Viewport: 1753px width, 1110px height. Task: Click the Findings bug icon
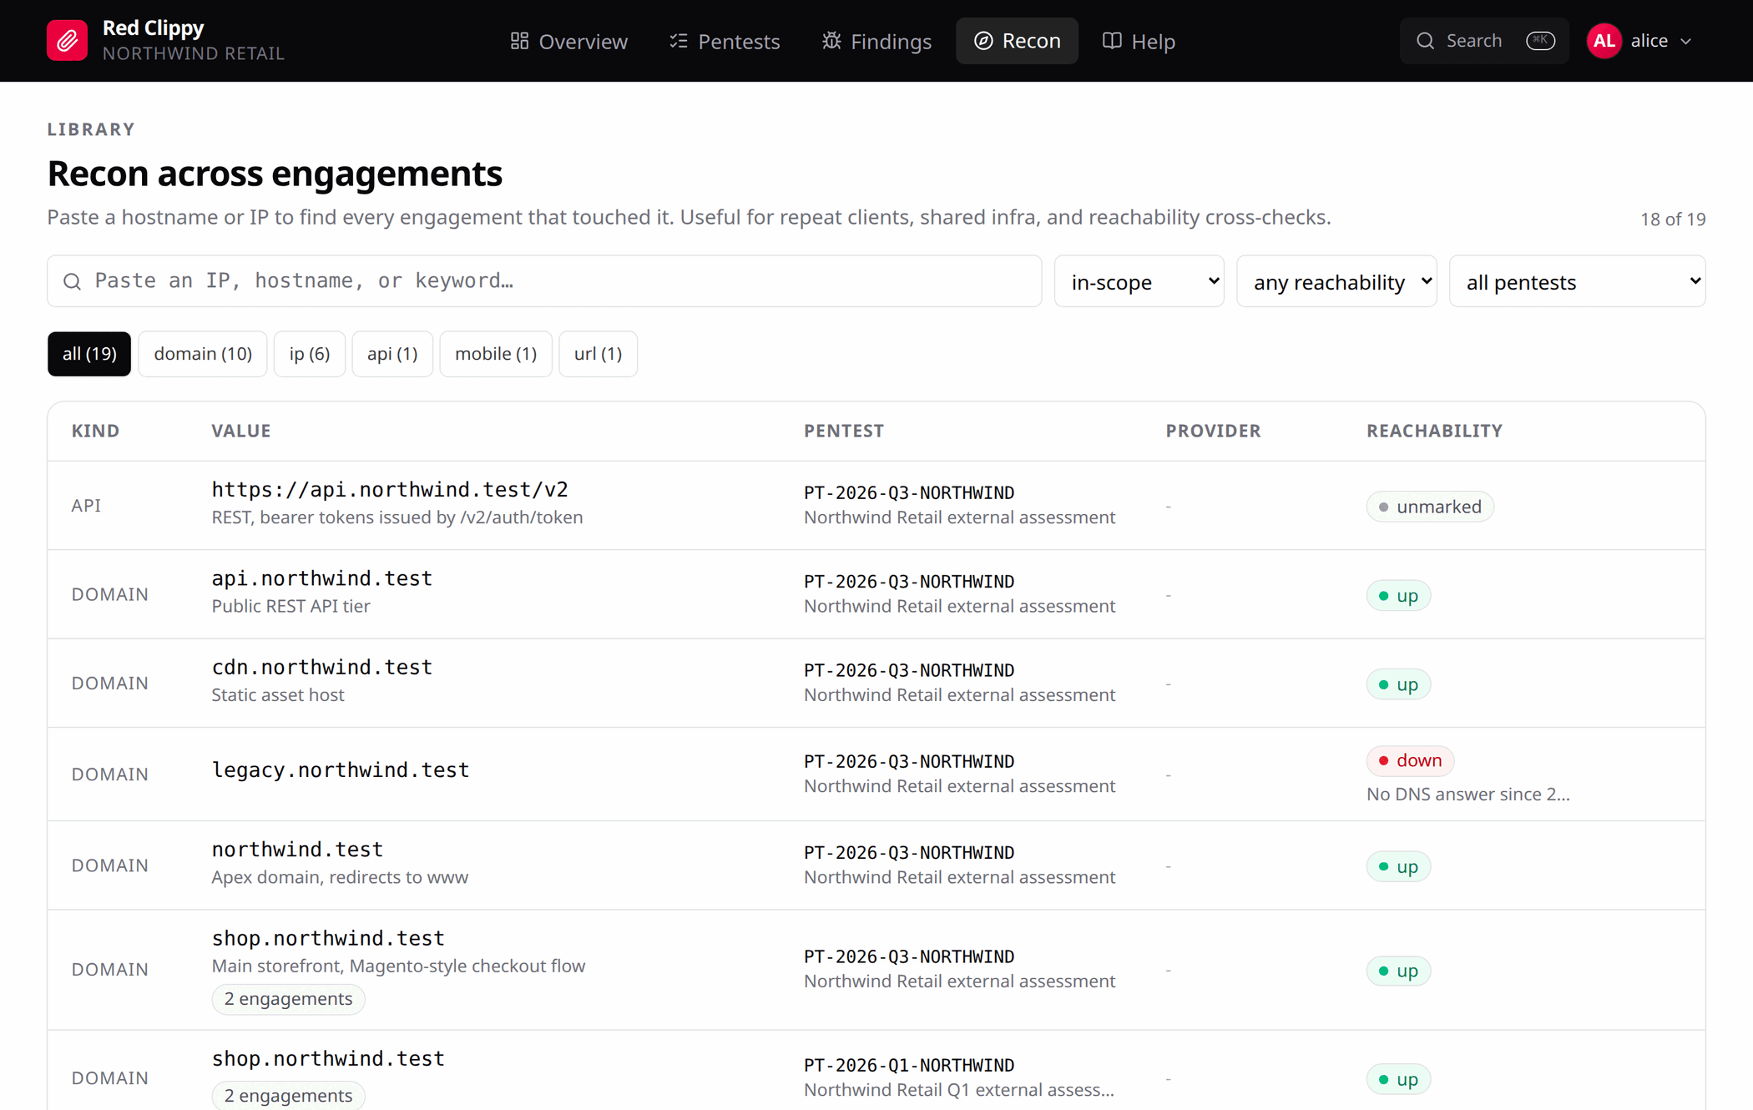(x=831, y=41)
